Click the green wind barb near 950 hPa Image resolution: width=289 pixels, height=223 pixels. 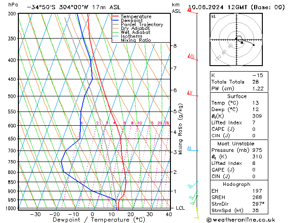pyautogui.click(x=193, y=200)
